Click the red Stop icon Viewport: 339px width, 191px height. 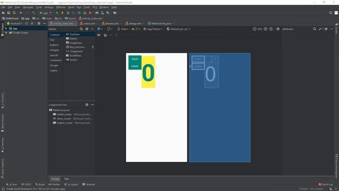[90, 13]
